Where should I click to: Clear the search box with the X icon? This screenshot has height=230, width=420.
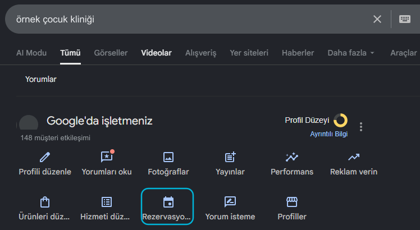(x=377, y=19)
